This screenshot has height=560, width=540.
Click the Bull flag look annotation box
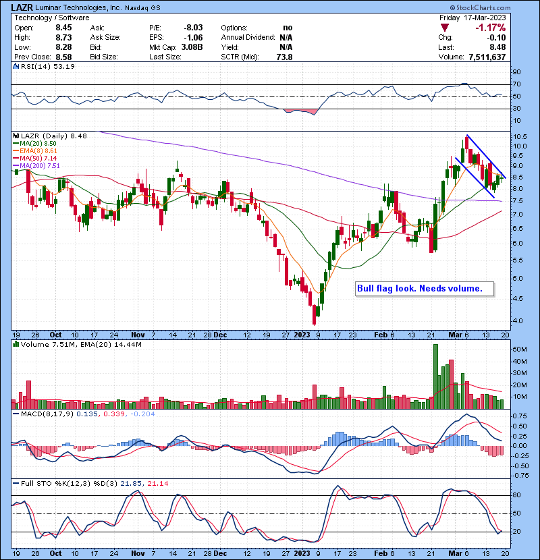click(x=425, y=289)
